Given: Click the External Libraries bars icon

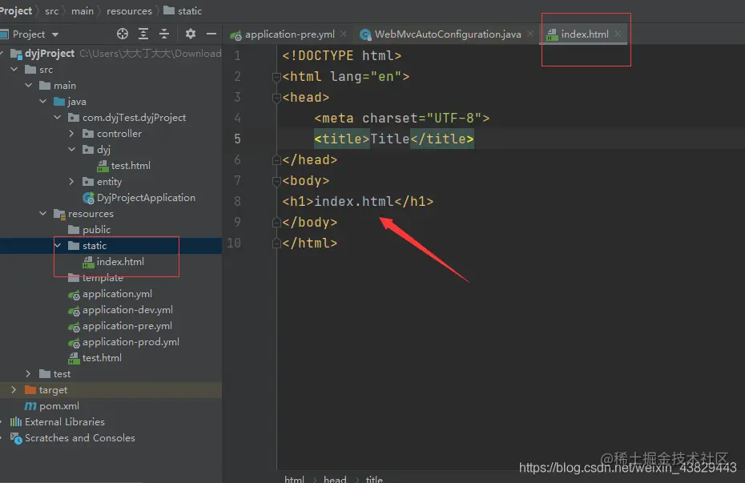Looking at the screenshot, I should (16, 422).
